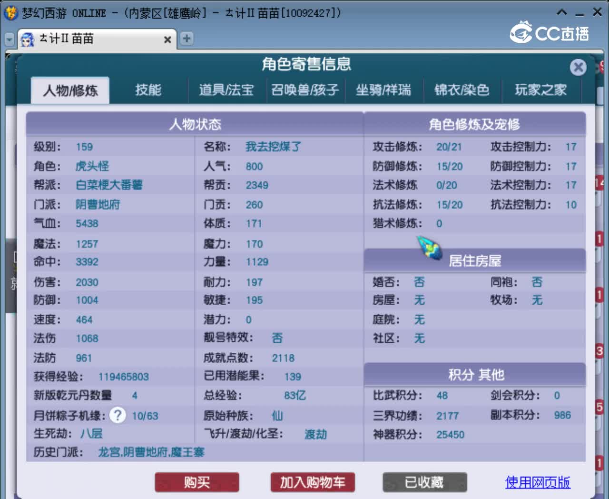Switch to the 召唤兽/孩子 tab
This screenshot has width=609, height=499.
pyautogui.click(x=305, y=90)
